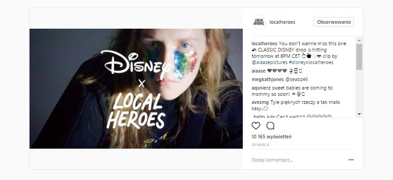Like the post with the heart icon
This screenshot has height=180, width=393.
[x=256, y=126]
